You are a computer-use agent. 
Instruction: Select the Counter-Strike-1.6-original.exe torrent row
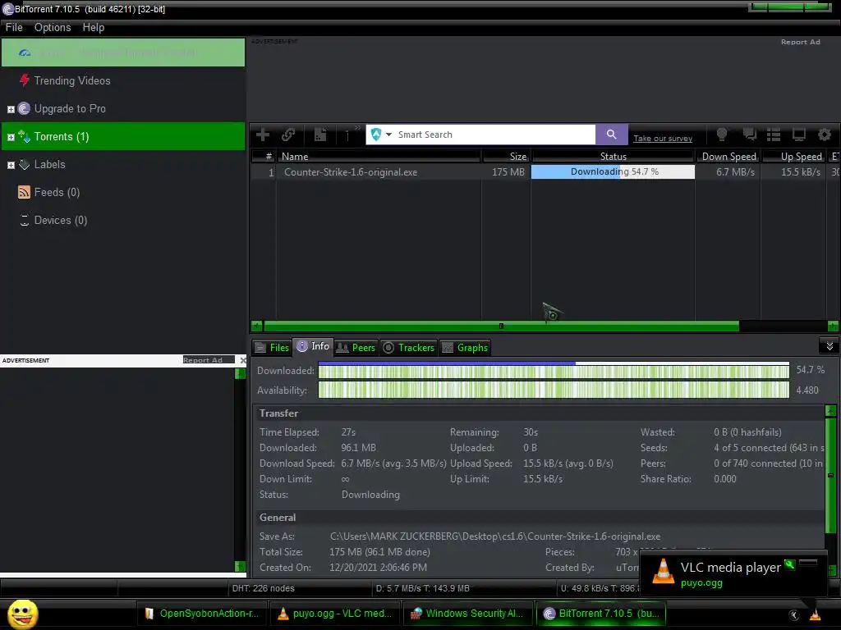click(545, 172)
